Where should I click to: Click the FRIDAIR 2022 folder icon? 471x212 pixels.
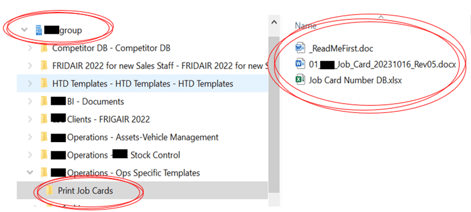pyautogui.click(x=44, y=65)
